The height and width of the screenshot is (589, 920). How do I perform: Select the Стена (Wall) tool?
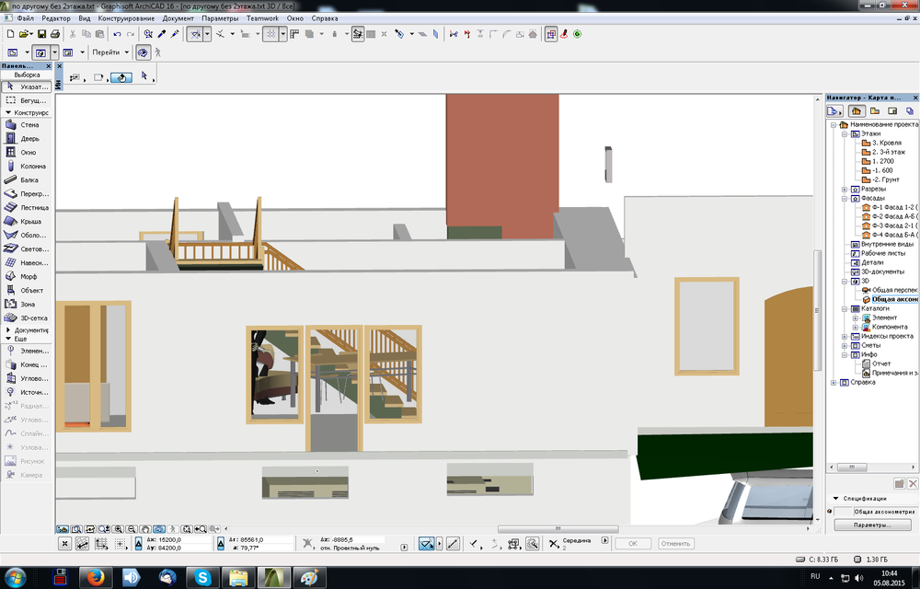tap(28, 124)
